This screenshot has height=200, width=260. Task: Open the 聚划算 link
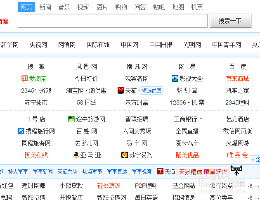click(x=187, y=90)
